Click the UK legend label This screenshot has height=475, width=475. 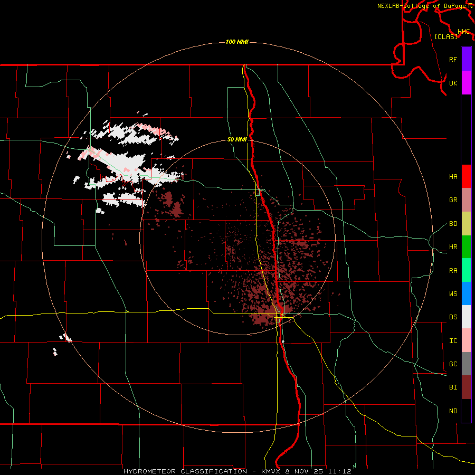453,83
